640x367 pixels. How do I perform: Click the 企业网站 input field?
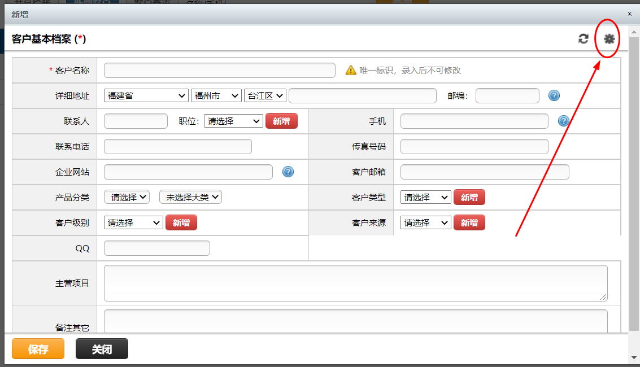188,172
